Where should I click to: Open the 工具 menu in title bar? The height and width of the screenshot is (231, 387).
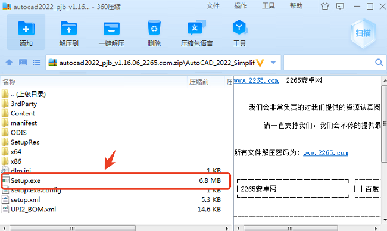269,6
